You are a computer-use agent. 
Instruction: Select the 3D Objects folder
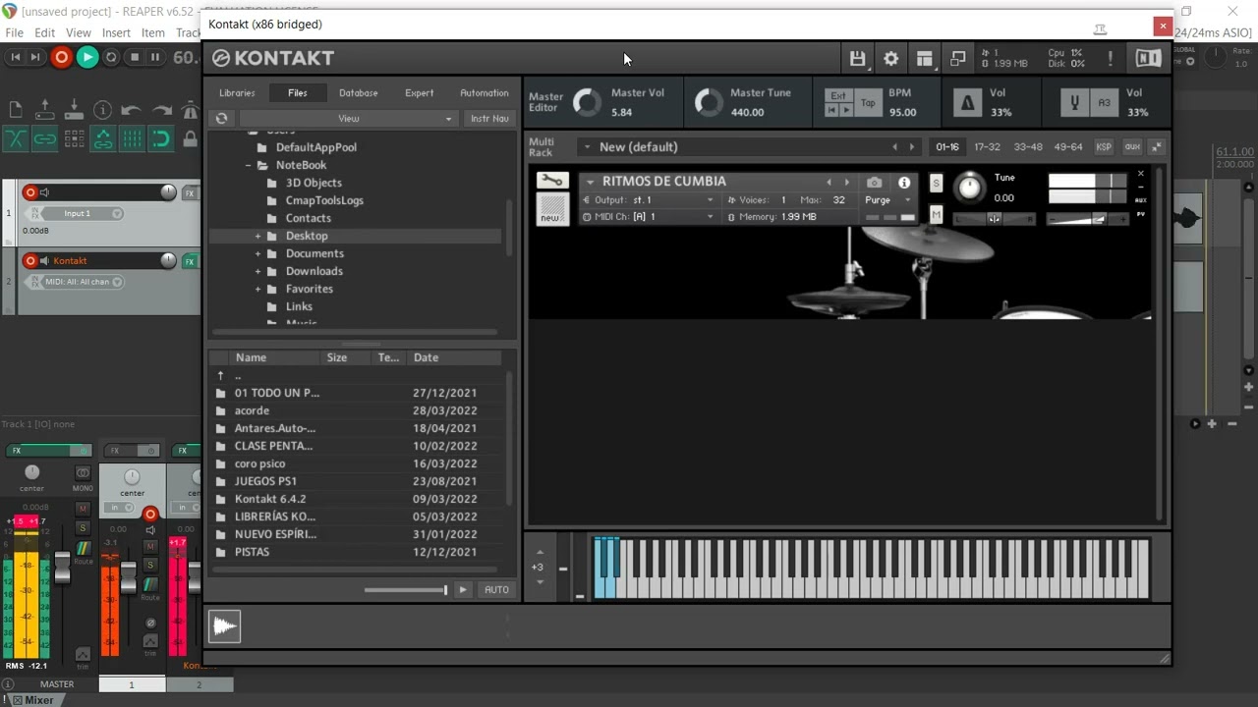click(314, 183)
